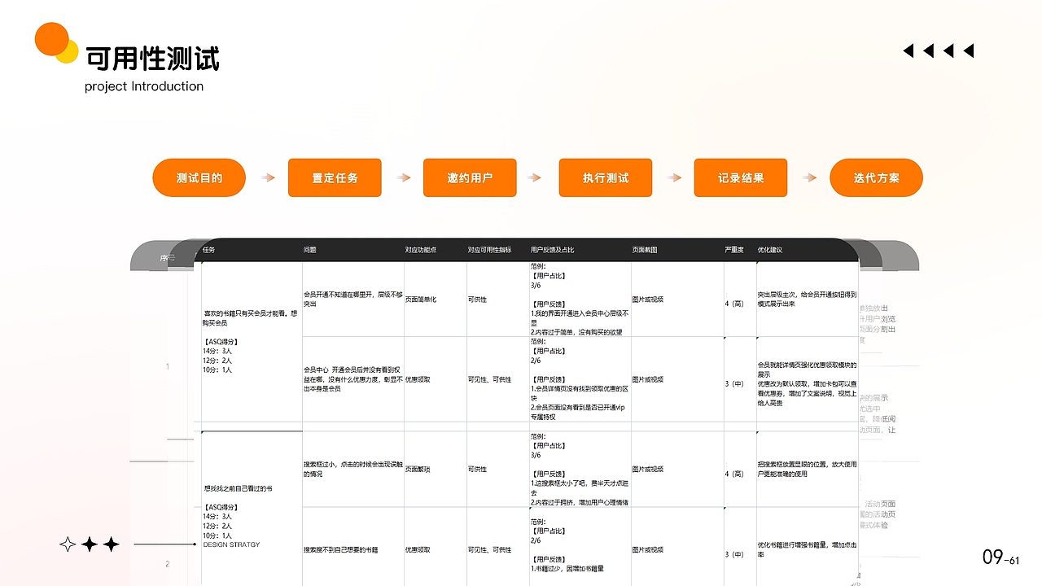Click the 把搜索框放置显眼的位置 suggestion cell
1042x586 pixels.
point(807,469)
